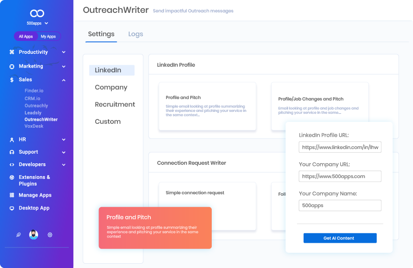Select the All Apps toggle option
Viewport: 413px width, 268px height.
click(26, 37)
